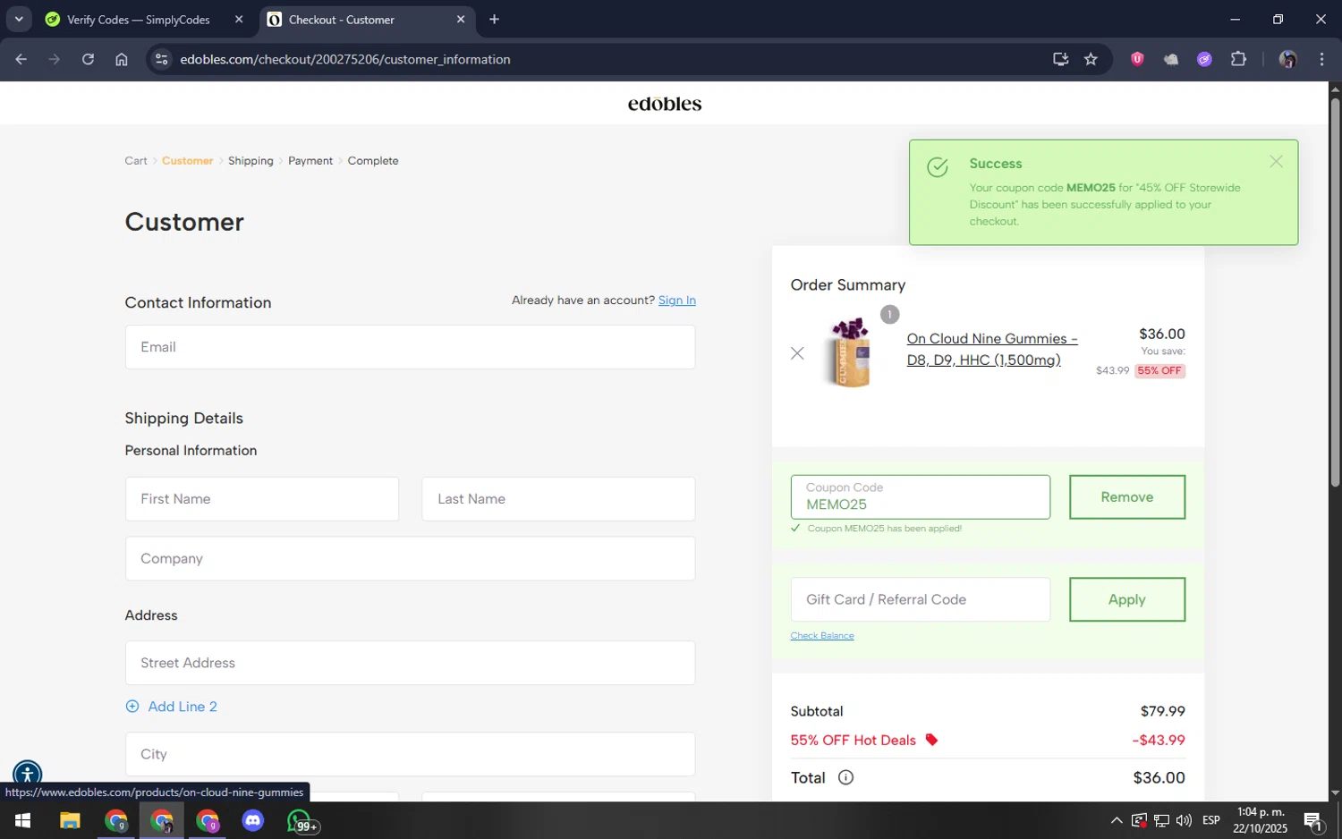Screen dimensions: 1342x839
Task: Focus the Last Name field
Action: [x=558, y=499]
